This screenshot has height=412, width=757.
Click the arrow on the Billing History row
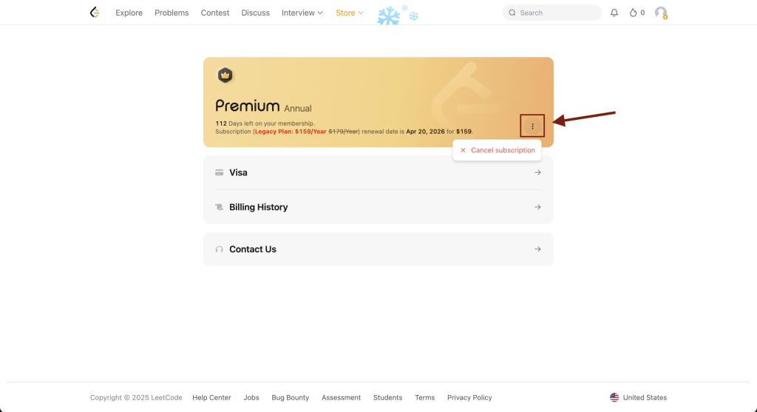(x=537, y=206)
